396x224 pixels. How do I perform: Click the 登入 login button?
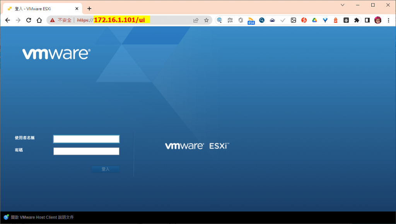pos(105,169)
